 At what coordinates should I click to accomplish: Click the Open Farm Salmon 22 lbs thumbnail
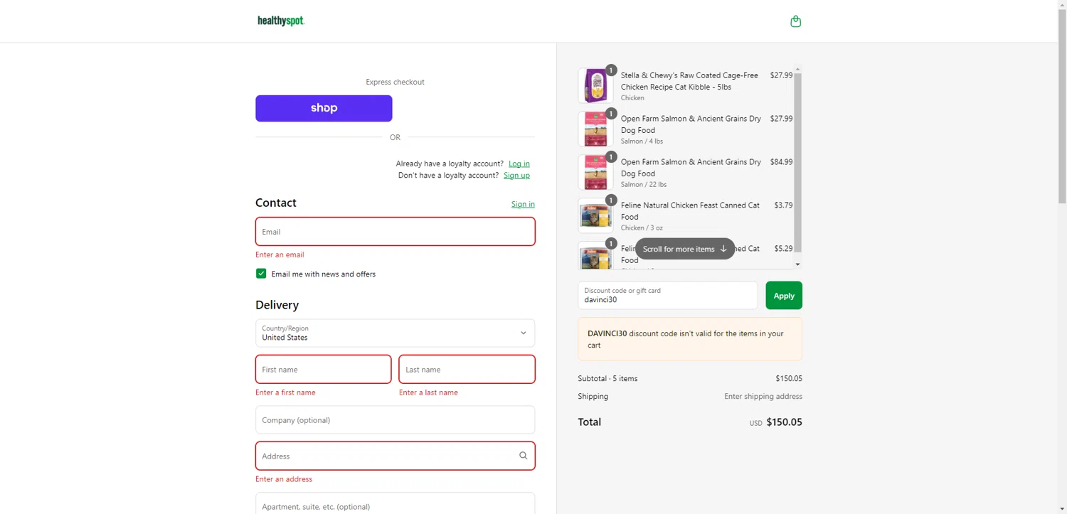(x=595, y=173)
